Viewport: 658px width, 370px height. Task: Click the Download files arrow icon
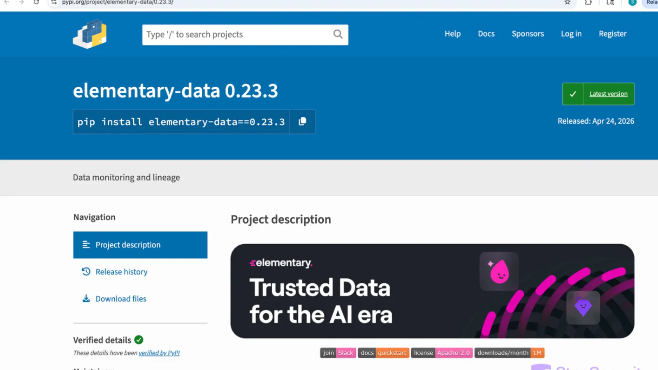(86, 298)
